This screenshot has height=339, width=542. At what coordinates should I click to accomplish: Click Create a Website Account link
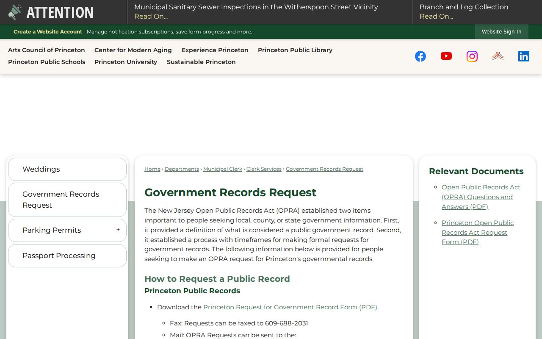48,32
